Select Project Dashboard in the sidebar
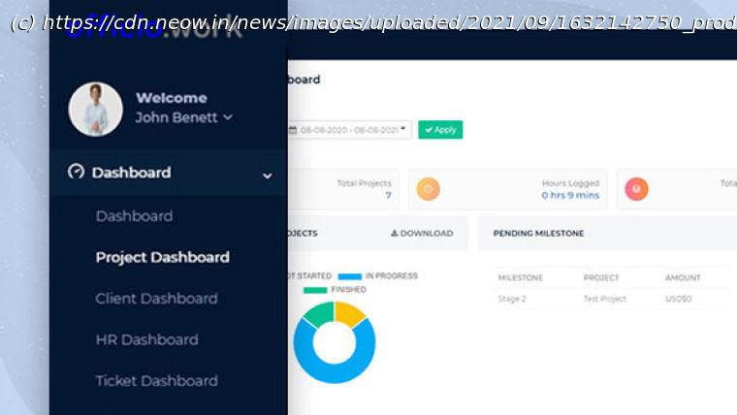This screenshot has height=415, width=737. 162,257
